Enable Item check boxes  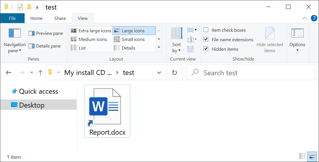(206, 30)
